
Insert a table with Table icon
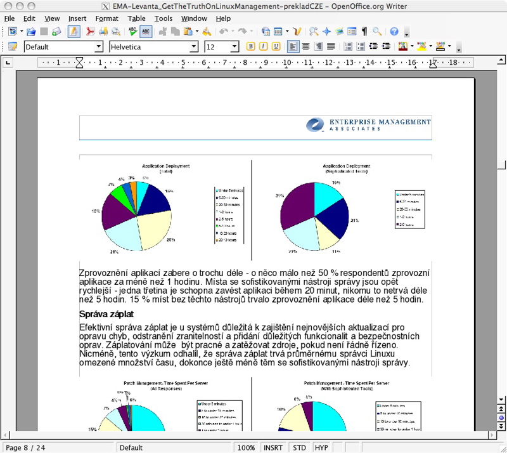click(x=278, y=32)
